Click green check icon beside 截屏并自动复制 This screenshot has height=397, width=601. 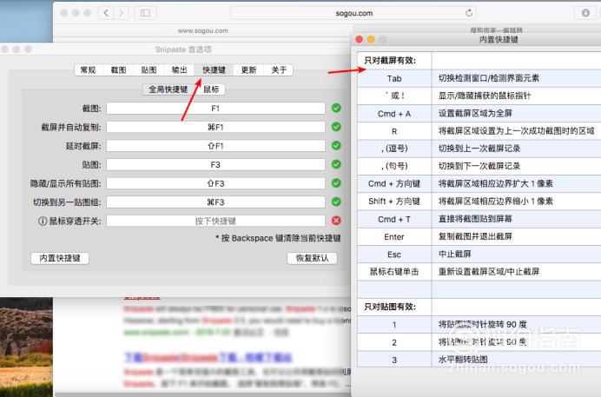336,127
